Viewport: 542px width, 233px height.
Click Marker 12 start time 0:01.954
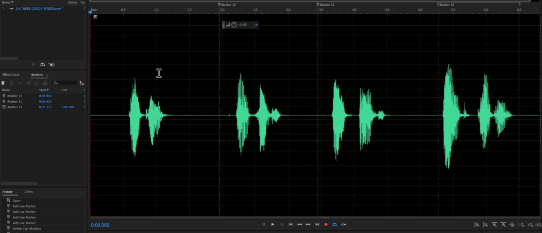[x=45, y=96]
